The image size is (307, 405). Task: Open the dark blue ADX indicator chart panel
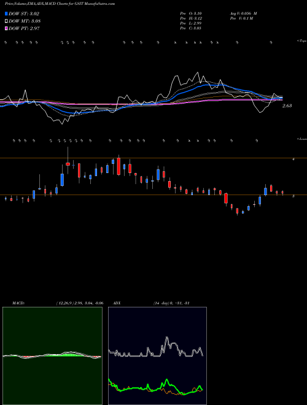pos(157,356)
